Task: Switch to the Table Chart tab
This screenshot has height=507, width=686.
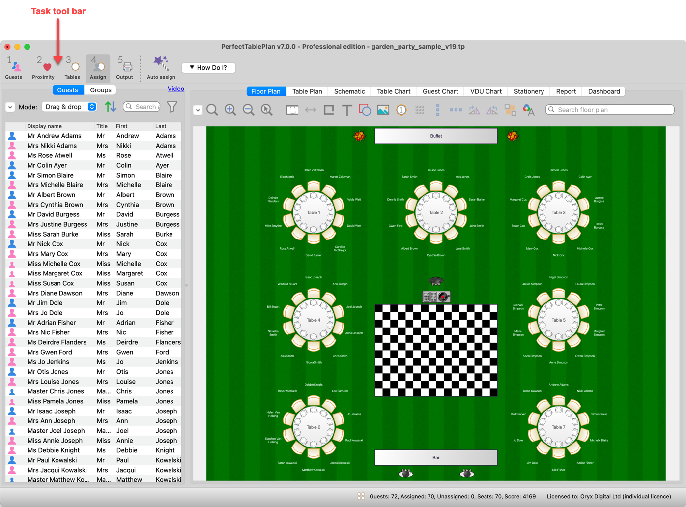Action: pyautogui.click(x=393, y=91)
